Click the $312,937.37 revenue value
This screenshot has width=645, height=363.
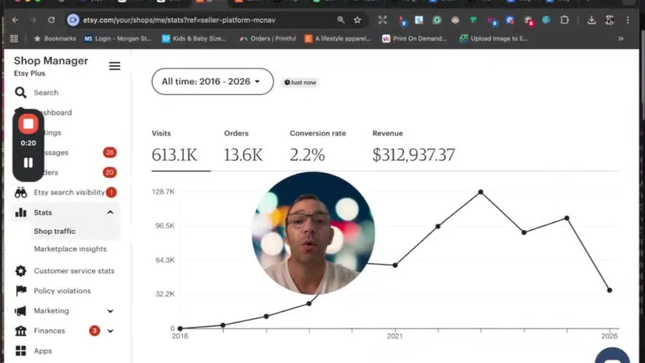point(413,155)
